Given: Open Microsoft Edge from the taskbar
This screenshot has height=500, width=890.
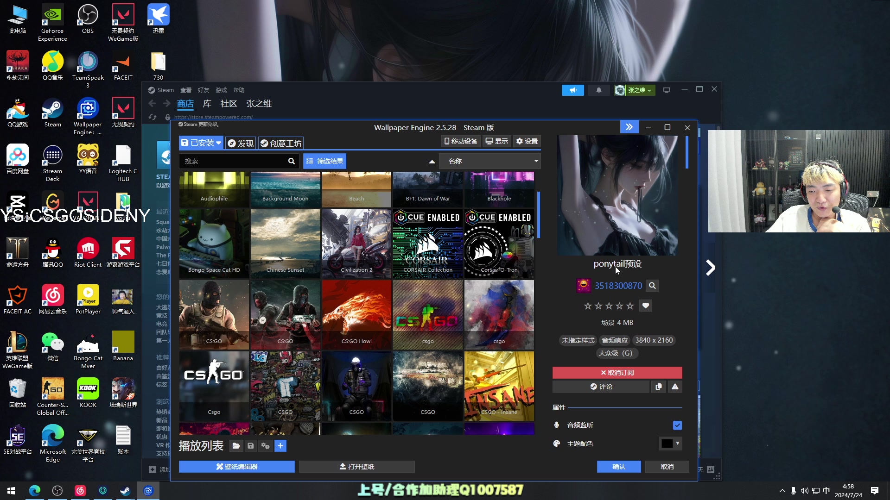Looking at the screenshot, I should [x=35, y=491].
